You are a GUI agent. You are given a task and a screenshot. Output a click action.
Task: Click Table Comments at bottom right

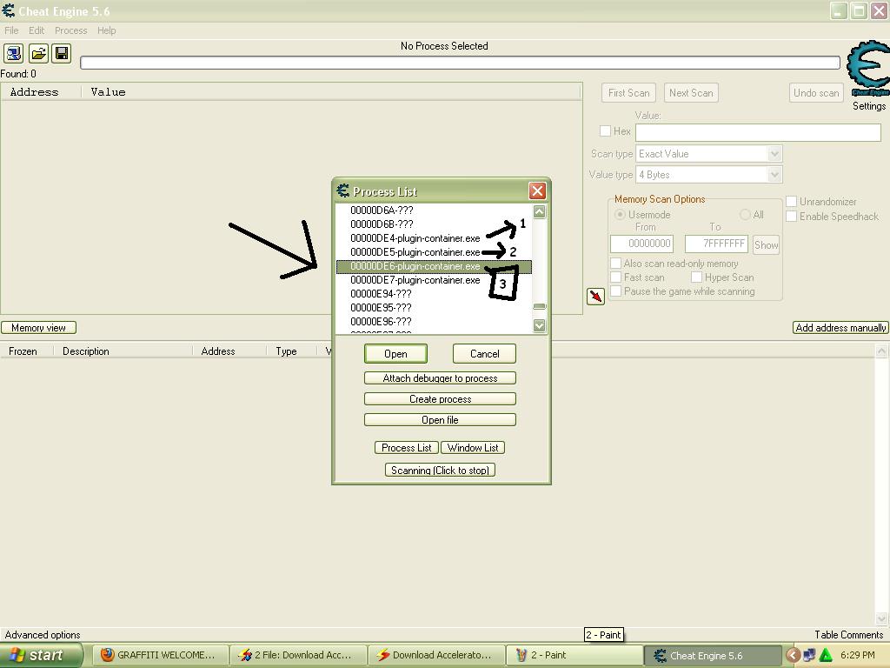pyautogui.click(x=848, y=635)
